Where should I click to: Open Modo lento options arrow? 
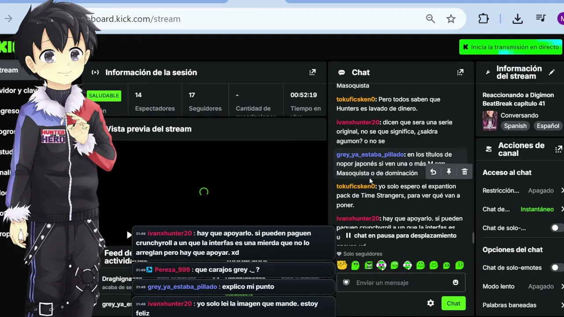click(x=562, y=286)
